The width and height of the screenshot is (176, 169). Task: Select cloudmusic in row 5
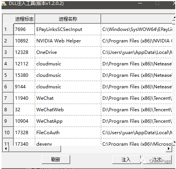click(x=68, y=75)
